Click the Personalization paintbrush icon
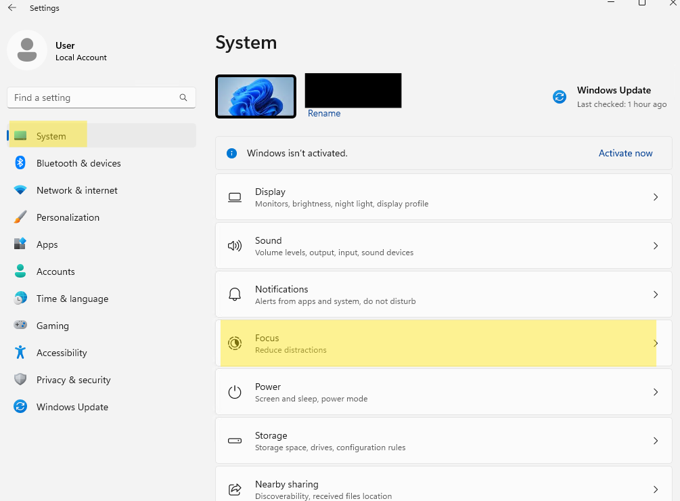 point(20,217)
